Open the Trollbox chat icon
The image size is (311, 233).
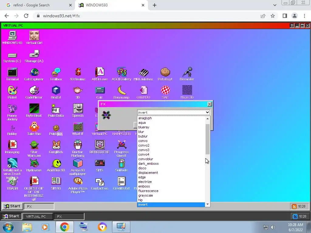click(56, 74)
